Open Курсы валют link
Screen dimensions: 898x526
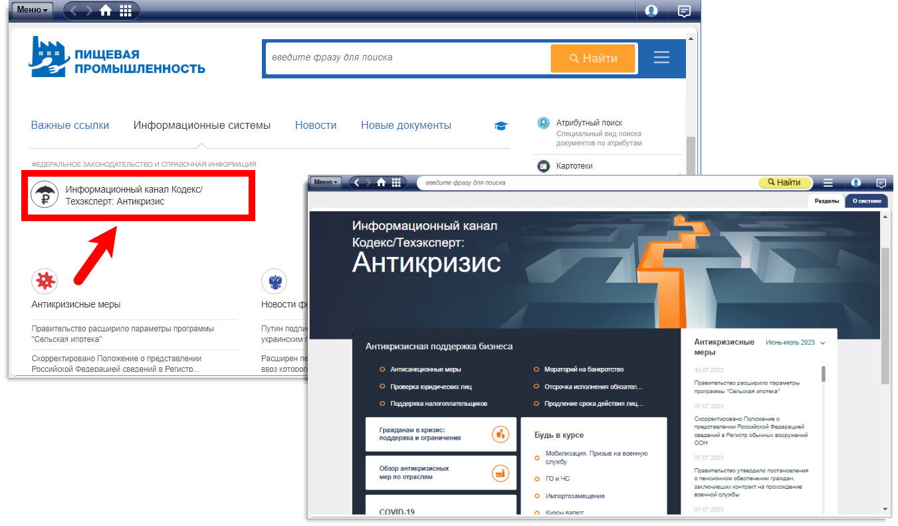click(564, 512)
